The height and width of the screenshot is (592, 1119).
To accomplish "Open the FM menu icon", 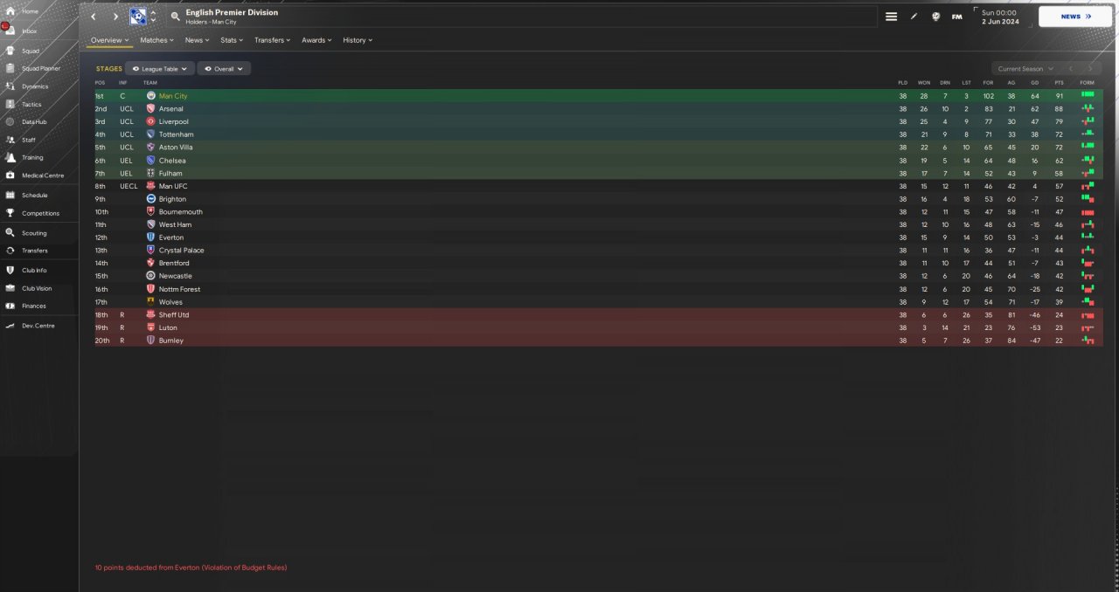I will click(957, 17).
